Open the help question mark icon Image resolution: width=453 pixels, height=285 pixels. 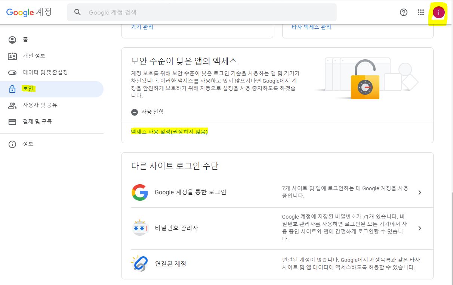click(x=403, y=12)
